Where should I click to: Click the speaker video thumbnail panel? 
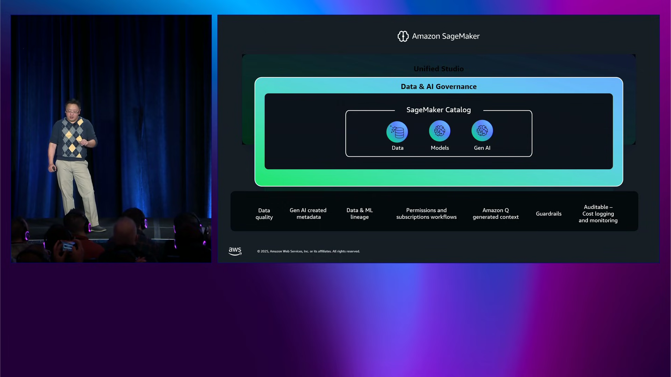111,139
